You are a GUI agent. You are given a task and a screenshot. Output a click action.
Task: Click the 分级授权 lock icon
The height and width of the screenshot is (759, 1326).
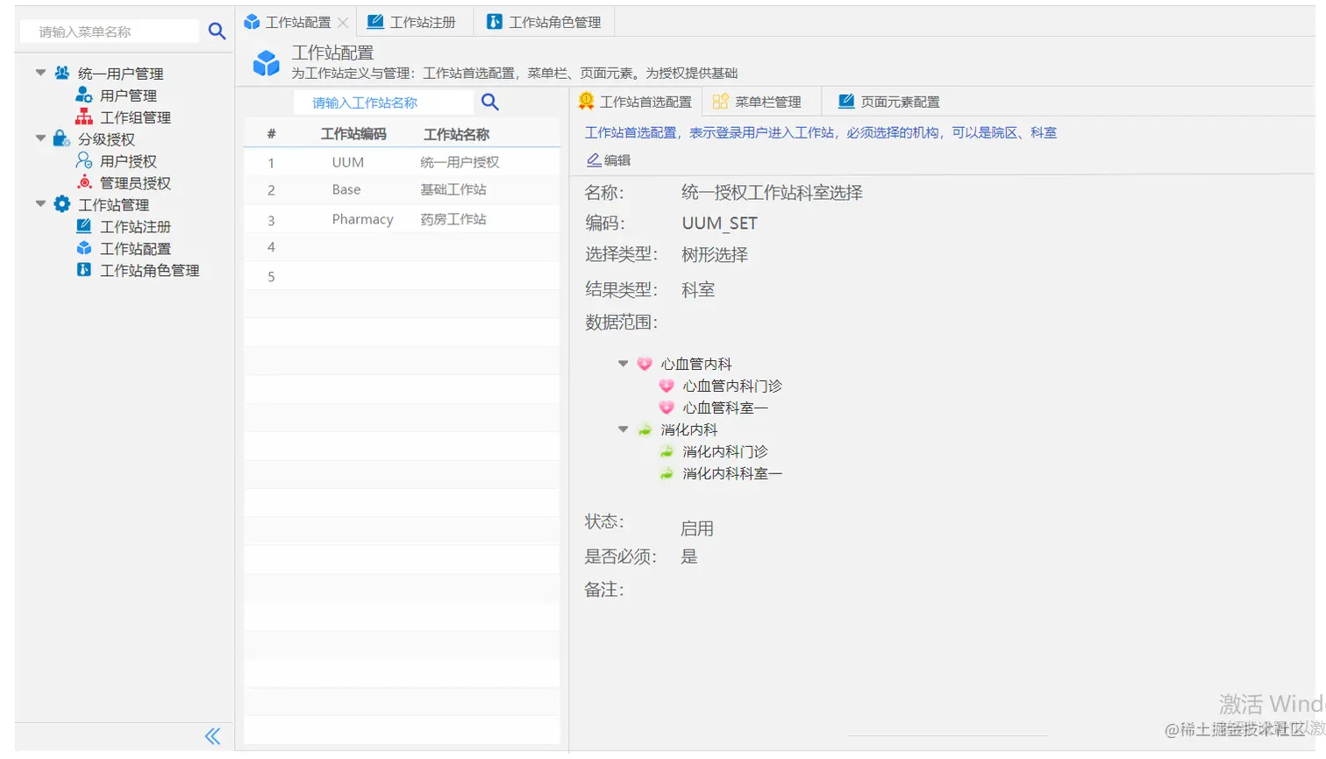pos(62,138)
